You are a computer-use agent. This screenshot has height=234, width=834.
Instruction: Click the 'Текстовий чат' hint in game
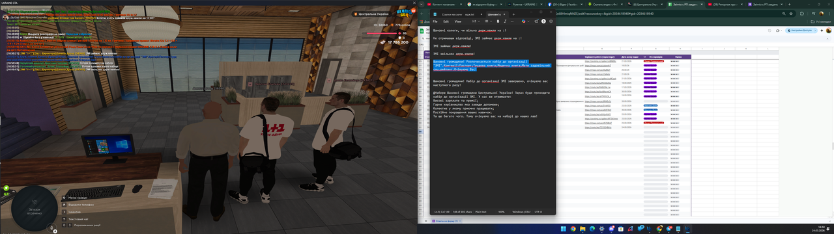pos(78,219)
